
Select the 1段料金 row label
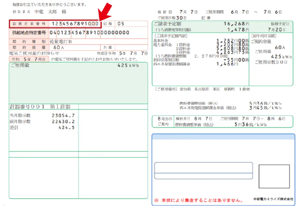tap(183, 45)
